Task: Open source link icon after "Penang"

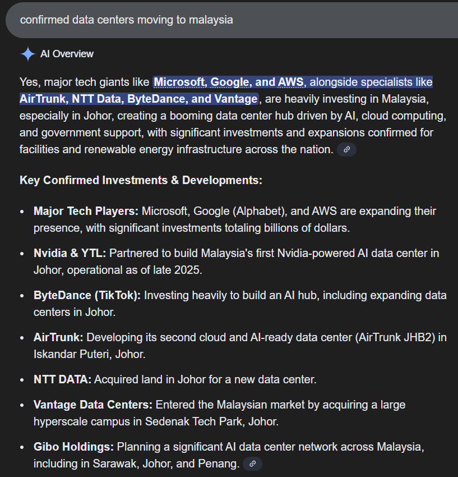Action: [x=252, y=464]
